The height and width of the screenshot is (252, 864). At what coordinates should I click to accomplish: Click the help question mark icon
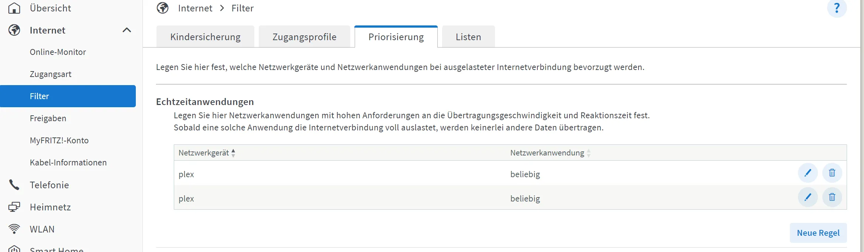[837, 8]
